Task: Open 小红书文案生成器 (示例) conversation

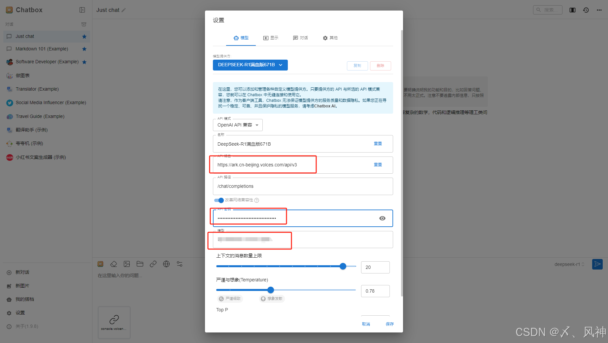Action: click(47, 157)
